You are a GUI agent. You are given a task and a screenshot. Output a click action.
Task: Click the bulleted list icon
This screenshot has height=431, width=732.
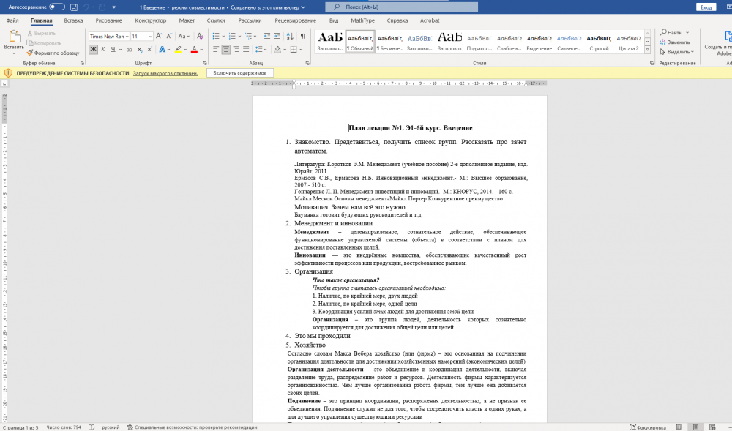217,36
